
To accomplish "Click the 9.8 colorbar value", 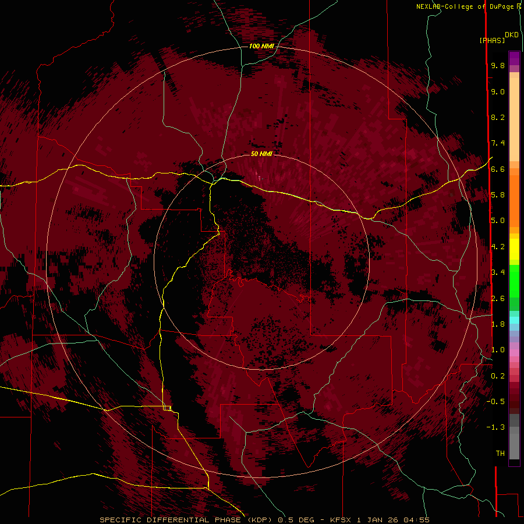I will pos(498,65).
